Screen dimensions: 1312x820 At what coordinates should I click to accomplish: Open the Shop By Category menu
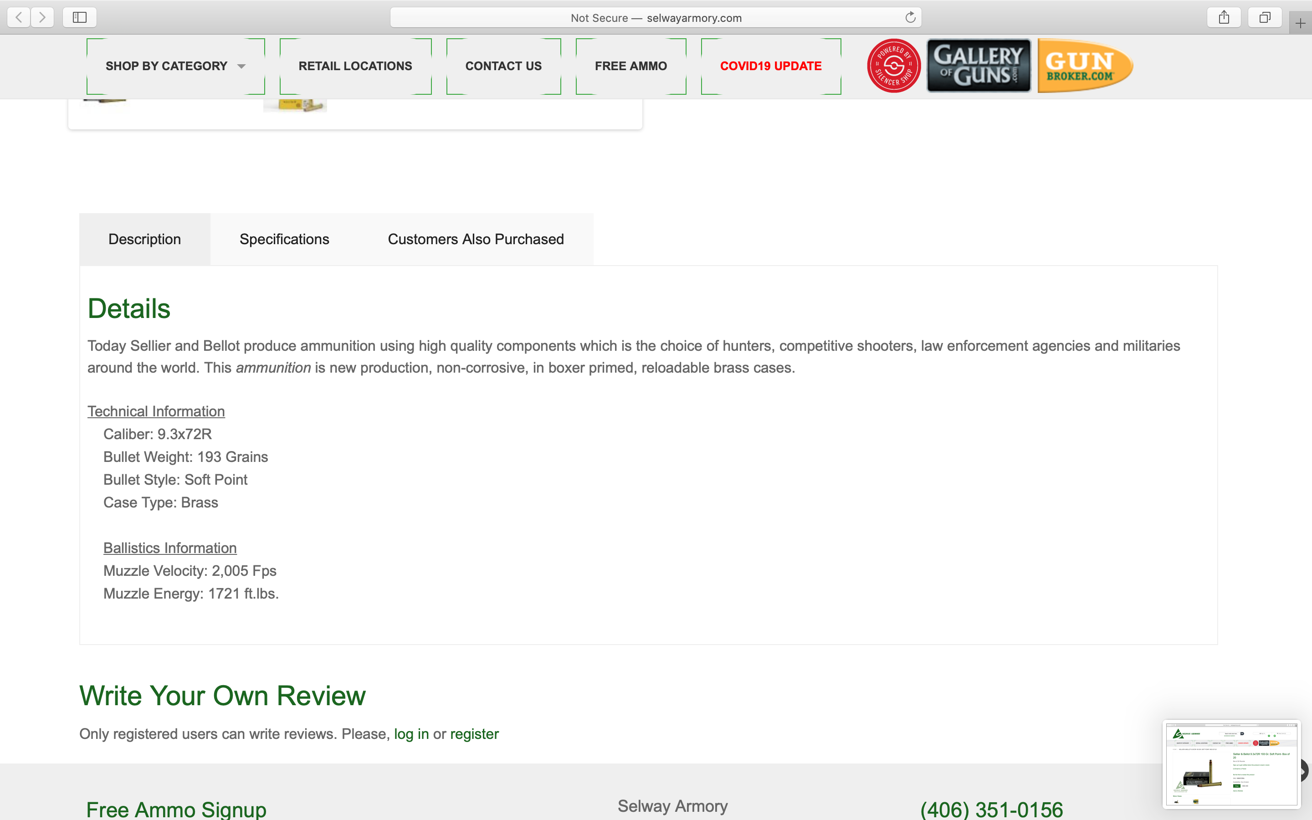click(176, 66)
